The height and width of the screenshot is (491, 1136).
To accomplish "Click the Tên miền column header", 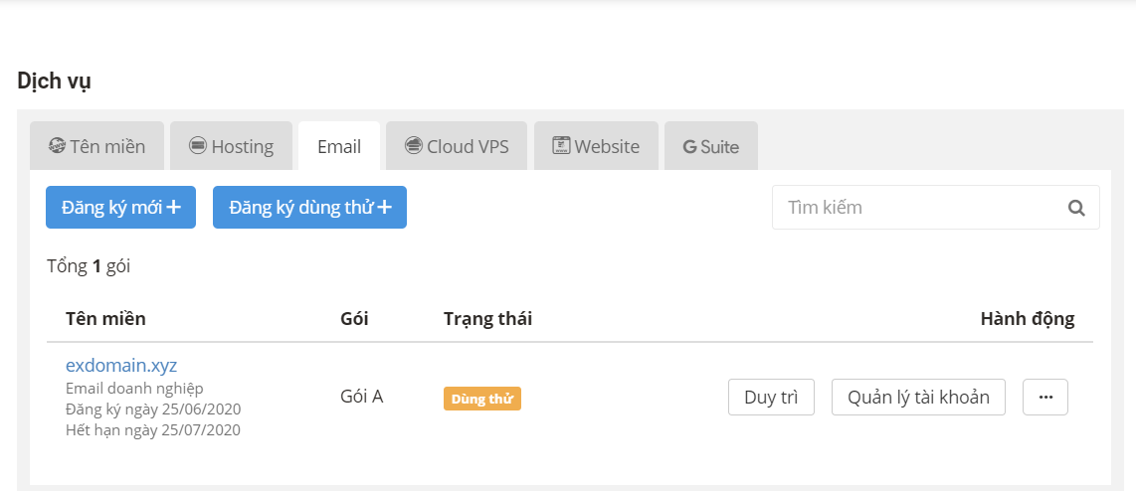I will click(105, 319).
